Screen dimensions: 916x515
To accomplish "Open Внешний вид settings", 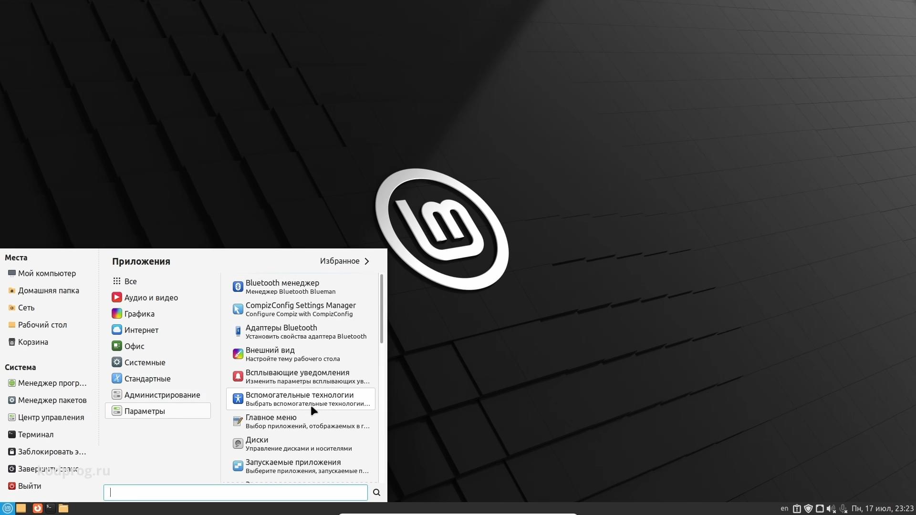I will pos(301,354).
